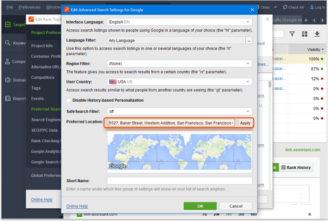
Task: Open Region Filter dropdown
Action: [x=180, y=64]
